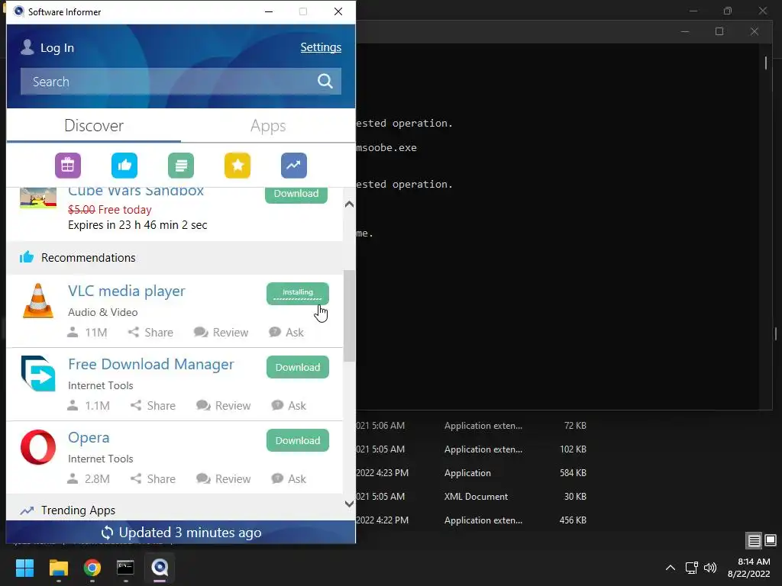This screenshot has width=782, height=586.
Task: Download Free Download Manager
Action: click(298, 367)
